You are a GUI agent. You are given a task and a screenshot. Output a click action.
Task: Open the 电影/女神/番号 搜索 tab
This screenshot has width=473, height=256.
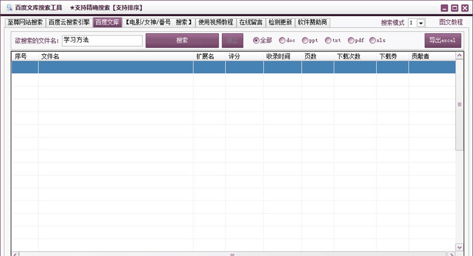[x=159, y=22]
